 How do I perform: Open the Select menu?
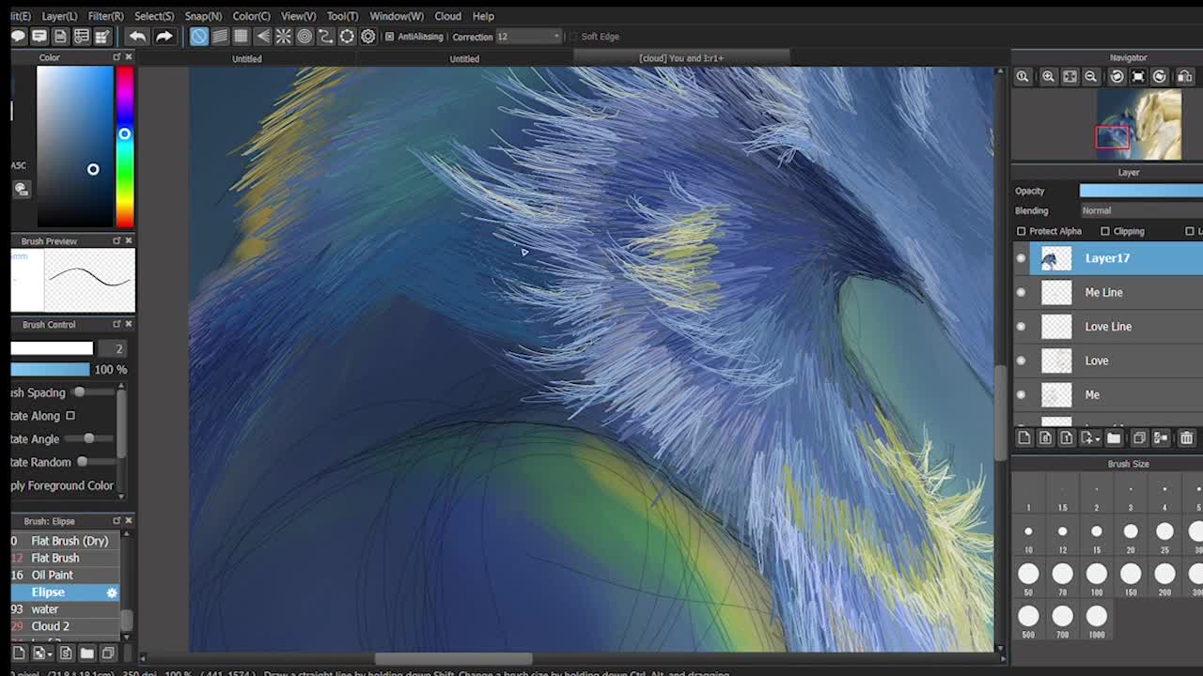click(x=154, y=16)
